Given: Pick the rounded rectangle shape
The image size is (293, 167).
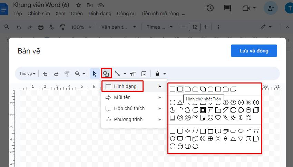Looking at the screenshot, I should pyautogui.click(x=180, y=89).
